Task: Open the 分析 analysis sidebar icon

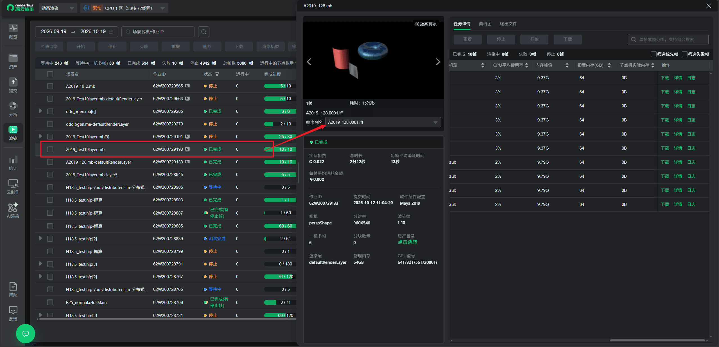Action: (13, 109)
